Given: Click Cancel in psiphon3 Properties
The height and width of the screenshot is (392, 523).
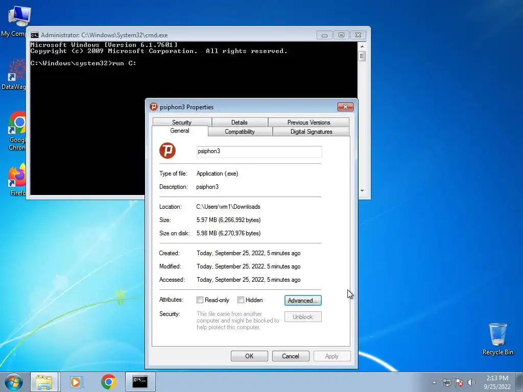Looking at the screenshot, I should coord(291,356).
